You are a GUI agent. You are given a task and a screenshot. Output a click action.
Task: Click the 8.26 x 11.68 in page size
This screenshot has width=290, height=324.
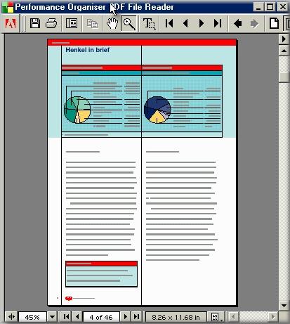[x=176, y=317]
